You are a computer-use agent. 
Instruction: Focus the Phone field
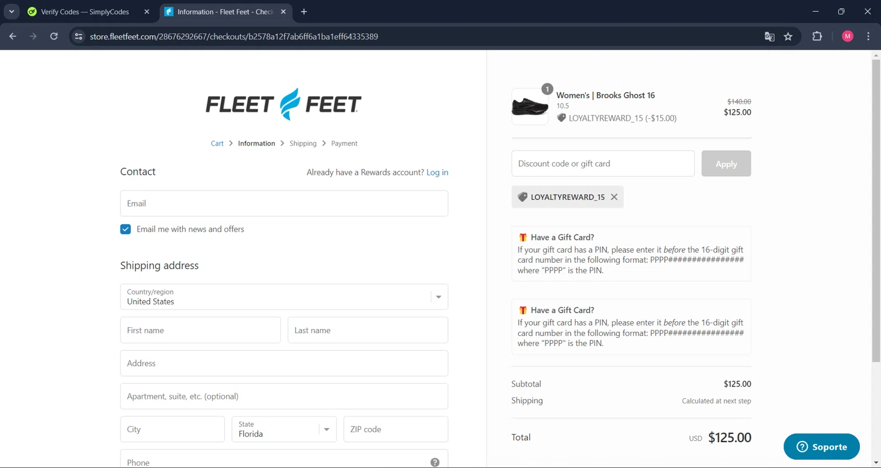coord(284,459)
